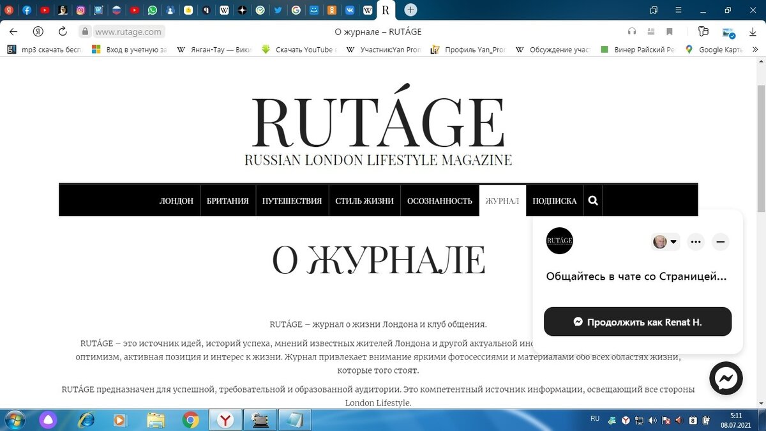
Task: Click the RU language indicator
Action: (x=595, y=419)
